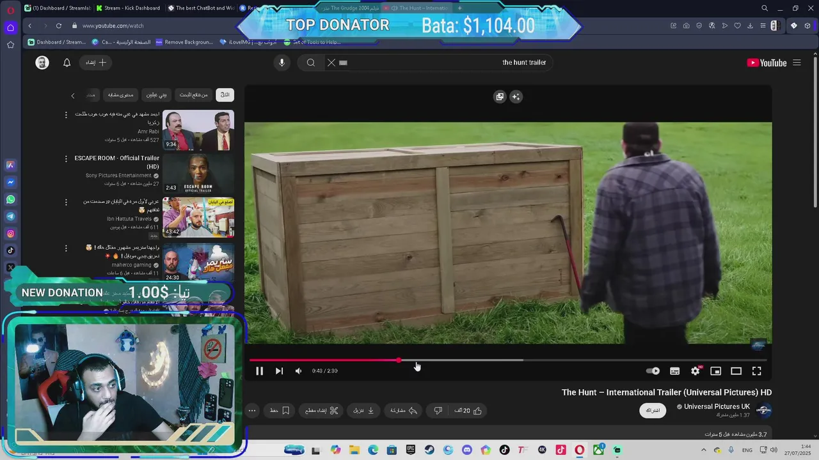819x460 pixels.
Task: Show more filter chips with the arrow
Action: click(x=73, y=95)
